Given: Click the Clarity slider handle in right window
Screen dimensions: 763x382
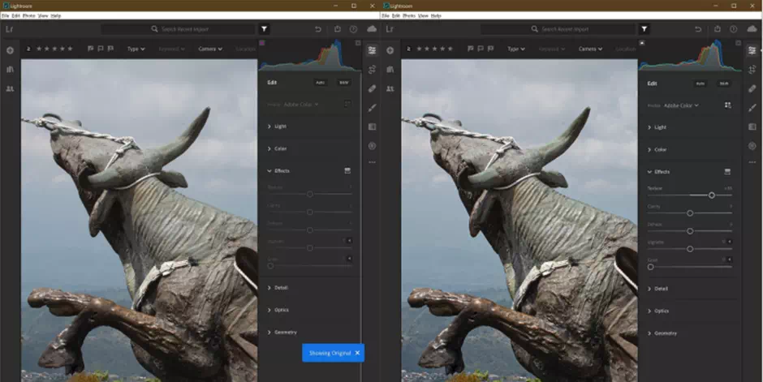Looking at the screenshot, I should point(689,212).
